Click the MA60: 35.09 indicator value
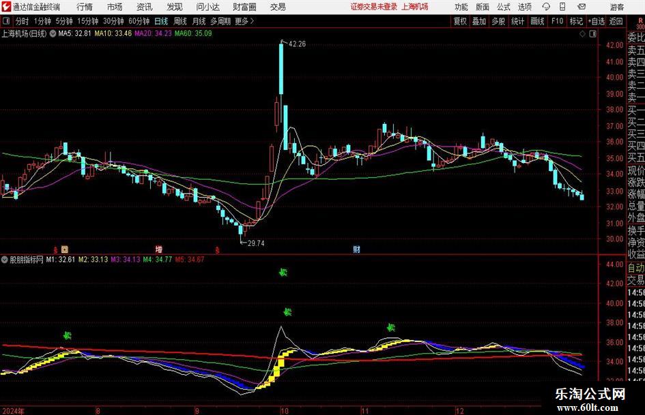The image size is (645, 415). (193, 33)
